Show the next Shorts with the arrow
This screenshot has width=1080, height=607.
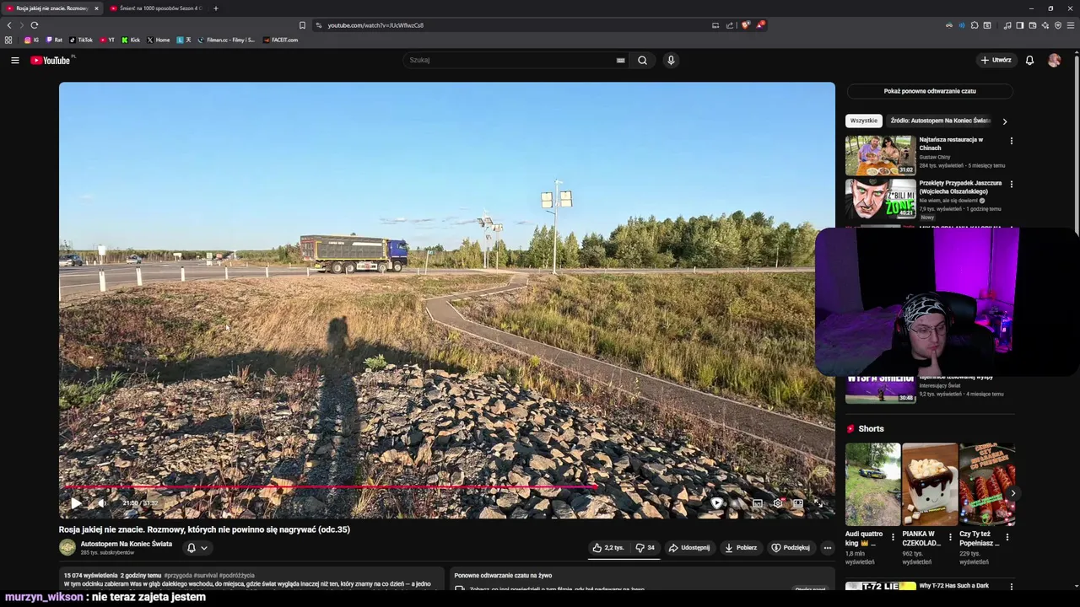(1012, 493)
